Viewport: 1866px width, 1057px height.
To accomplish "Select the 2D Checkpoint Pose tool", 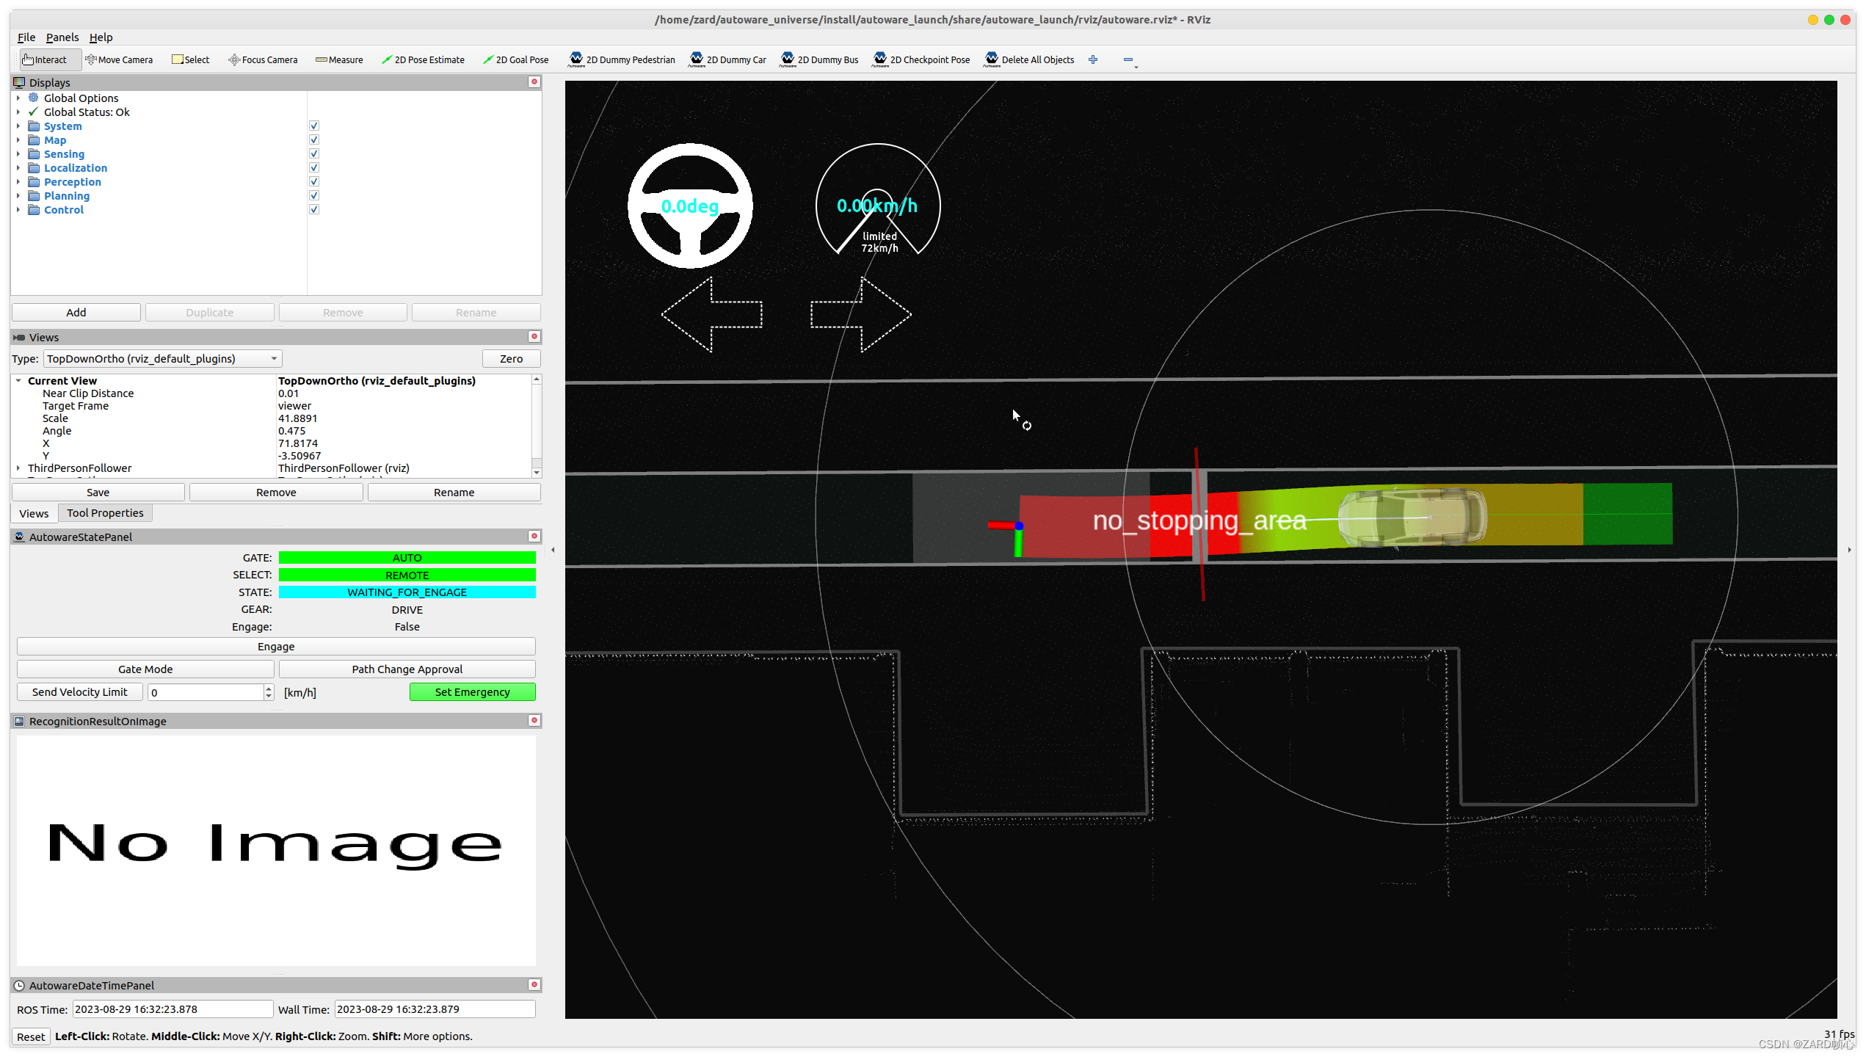I will click(x=921, y=59).
